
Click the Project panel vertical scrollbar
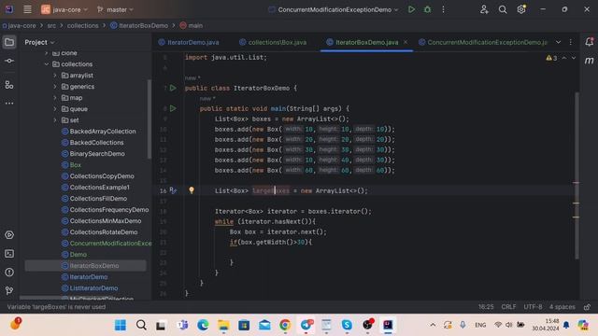149,119
